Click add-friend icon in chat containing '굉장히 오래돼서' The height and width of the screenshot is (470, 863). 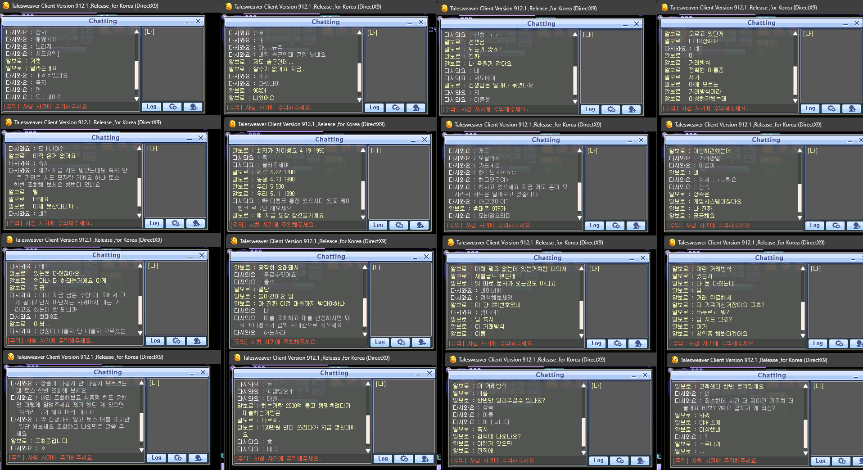tap(422, 342)
